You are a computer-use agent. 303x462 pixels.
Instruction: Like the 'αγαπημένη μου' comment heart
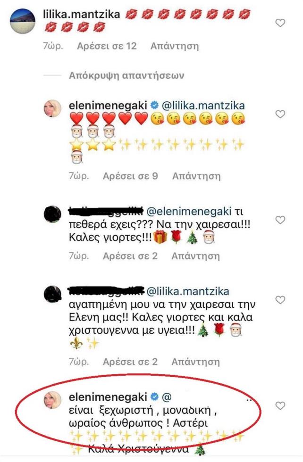click(280, 300)
